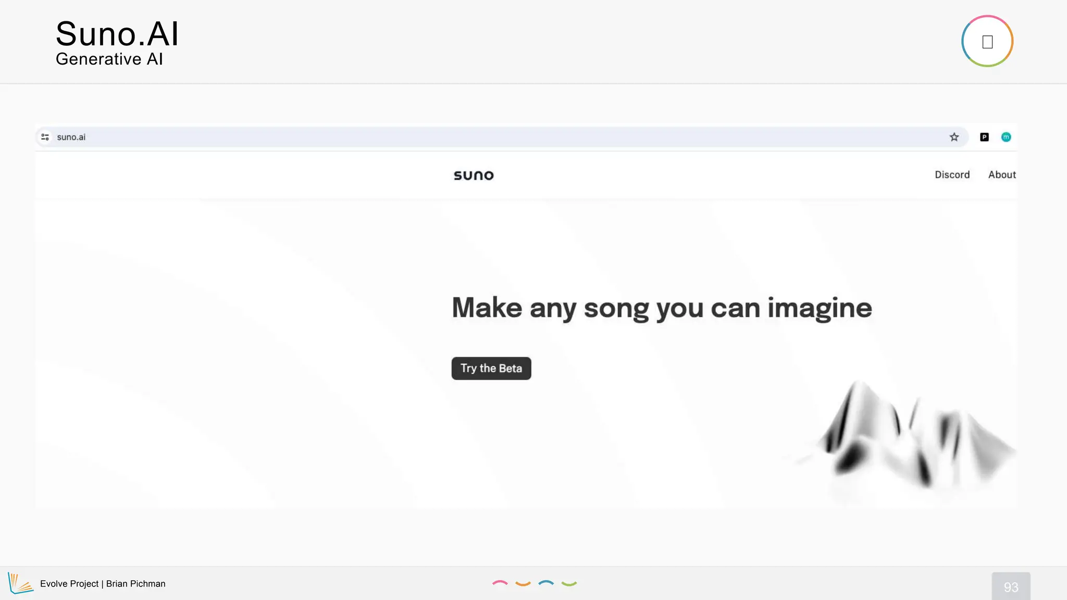Click the suno logo in header
The height and width of the screenshot is (600, 1067).
[x=474, y=176]
